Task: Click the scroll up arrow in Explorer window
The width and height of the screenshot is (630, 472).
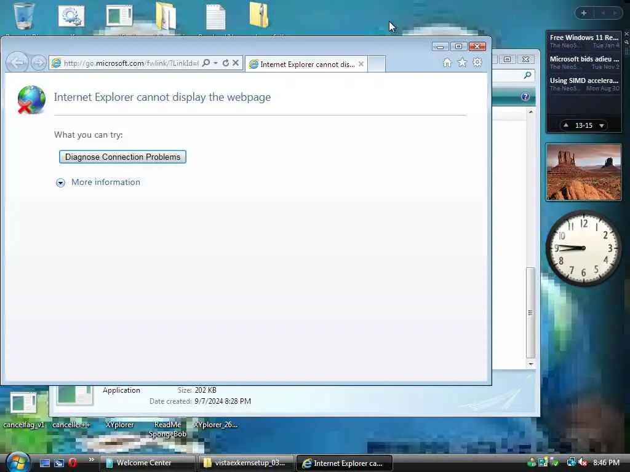Action: point(531,112)
